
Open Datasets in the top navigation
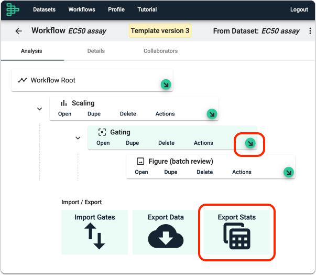pos(44,9)
